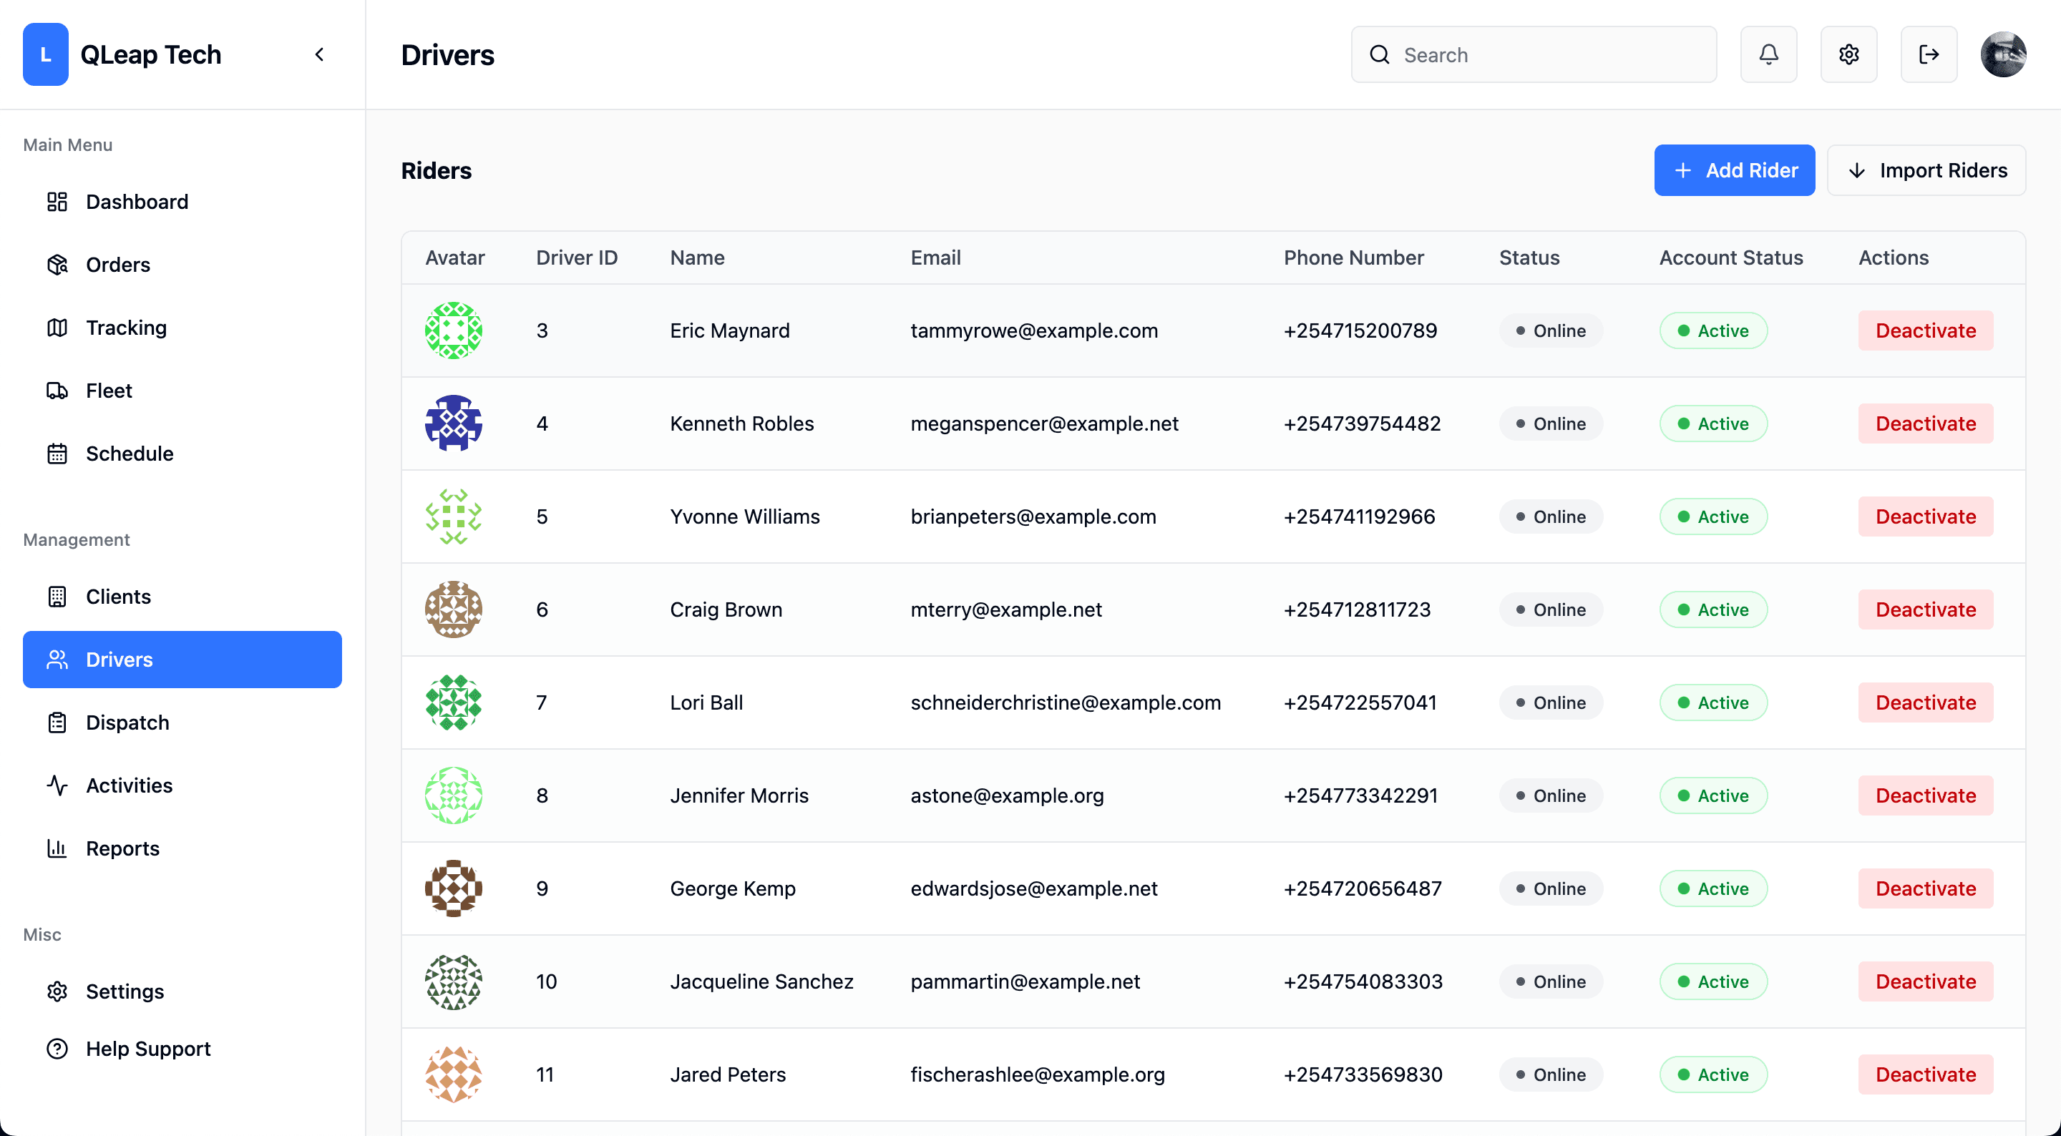The height and width of the screenshot is (1136, 2061).
Task: Click Kenneth Robles' avatar image
Action: click(453, 423)
